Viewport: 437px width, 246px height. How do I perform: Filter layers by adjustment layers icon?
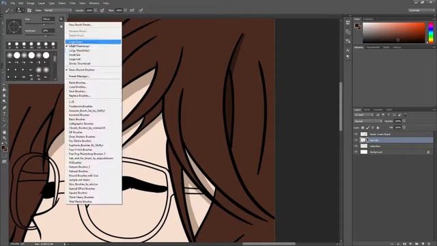[383, 115]
